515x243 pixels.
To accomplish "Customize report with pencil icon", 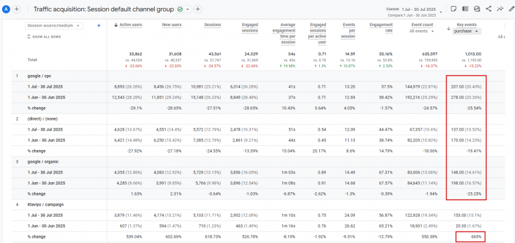I will [x=511, y=9].
